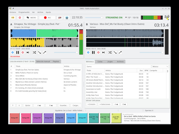Adjust deck A volume slider
The width and height of the screenshot is (179, 134).
point(66,52)
